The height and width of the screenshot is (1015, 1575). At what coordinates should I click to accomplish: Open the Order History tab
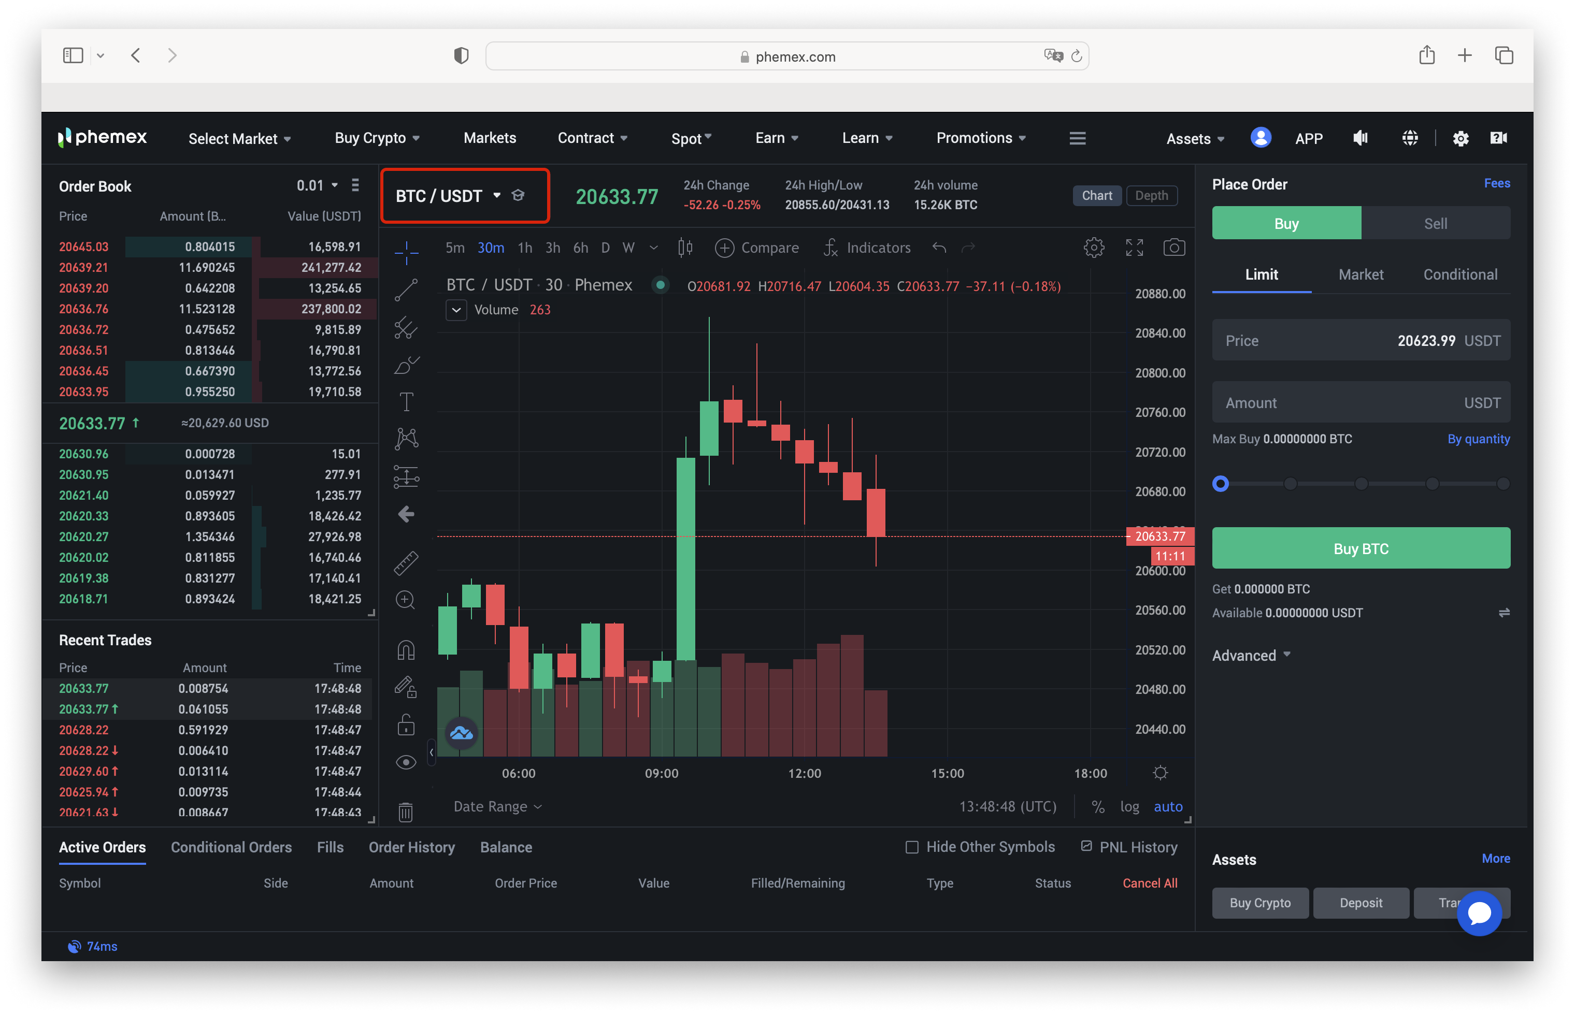(411, 848)
